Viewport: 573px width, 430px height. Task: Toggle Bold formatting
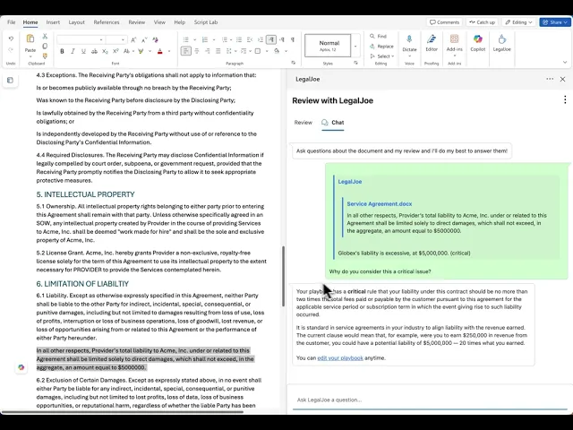(62, 51)
